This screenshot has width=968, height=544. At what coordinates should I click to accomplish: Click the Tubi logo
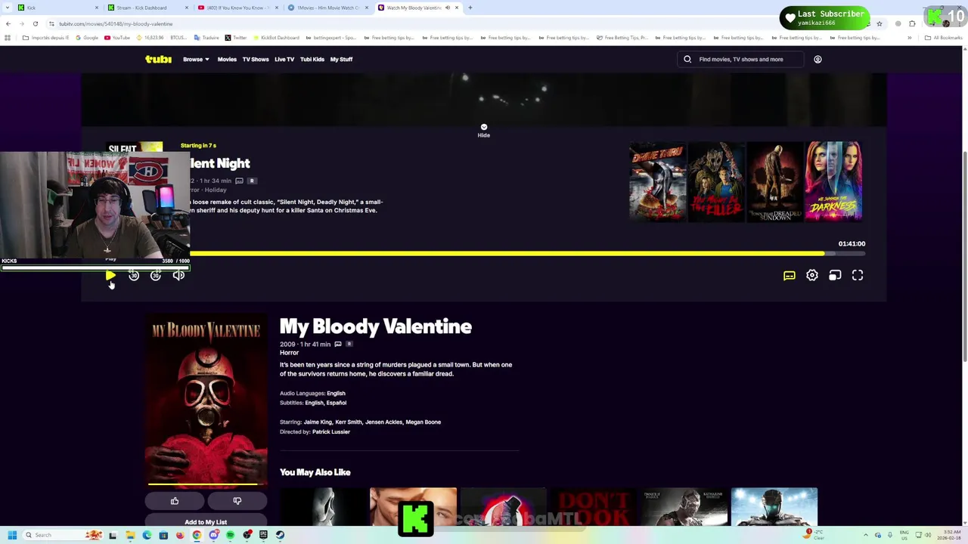[x=158, y=59]
